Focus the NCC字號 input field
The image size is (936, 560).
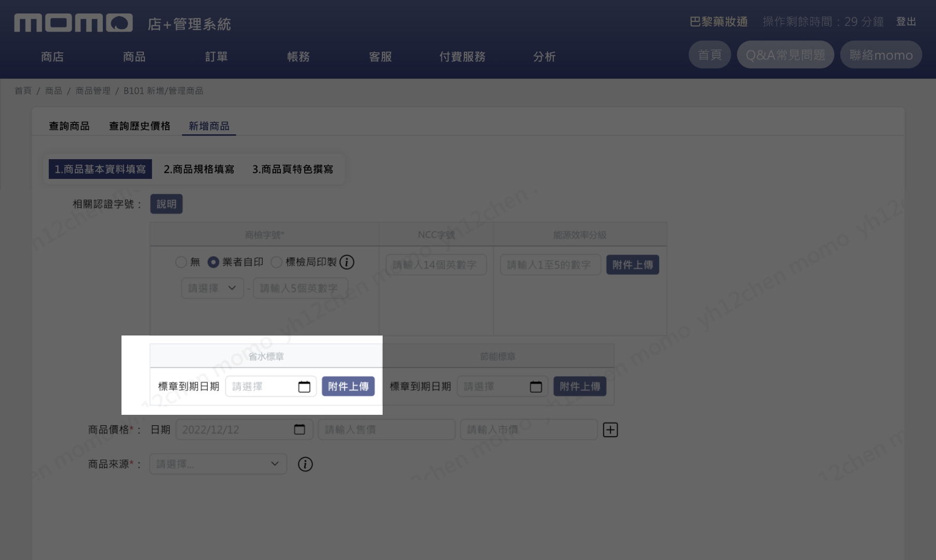click(436, 264)
